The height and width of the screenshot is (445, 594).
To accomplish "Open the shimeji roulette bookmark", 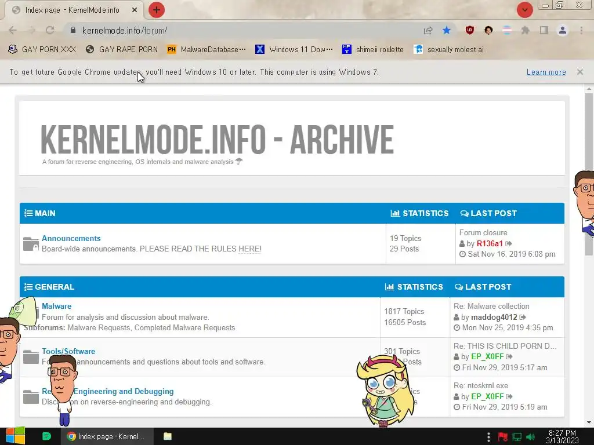I will pyautogui.click(x=373, y=49).
